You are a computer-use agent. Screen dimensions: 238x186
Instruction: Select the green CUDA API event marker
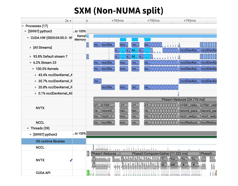pos(88,173)
